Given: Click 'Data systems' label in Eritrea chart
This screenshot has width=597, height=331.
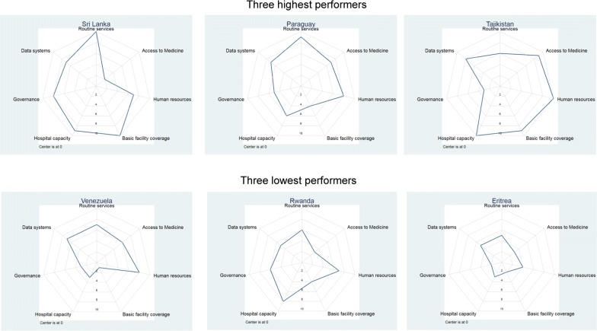Looking at the screenshot, I should point(442,227).
